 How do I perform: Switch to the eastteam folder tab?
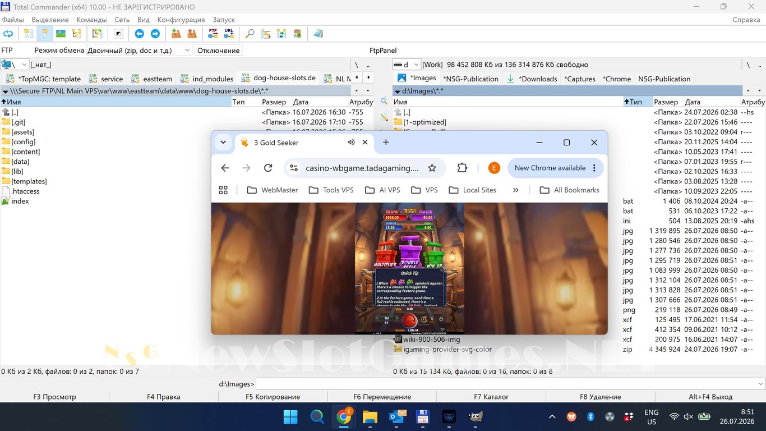(x=151, y=79)
